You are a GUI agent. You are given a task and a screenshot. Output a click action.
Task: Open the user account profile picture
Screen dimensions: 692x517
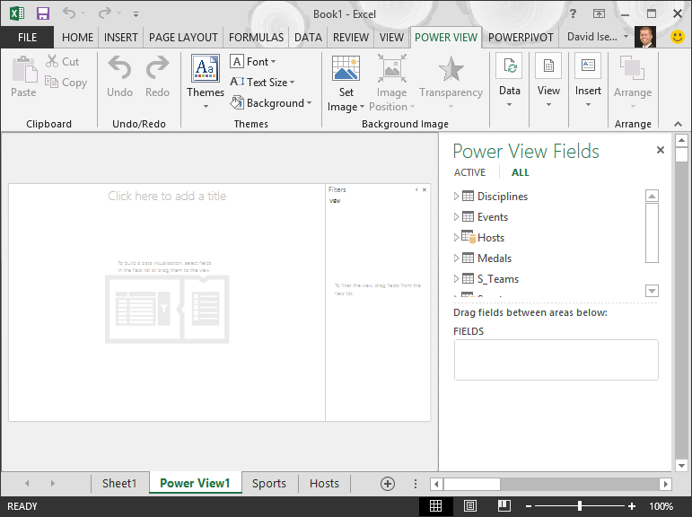point(645,37)
